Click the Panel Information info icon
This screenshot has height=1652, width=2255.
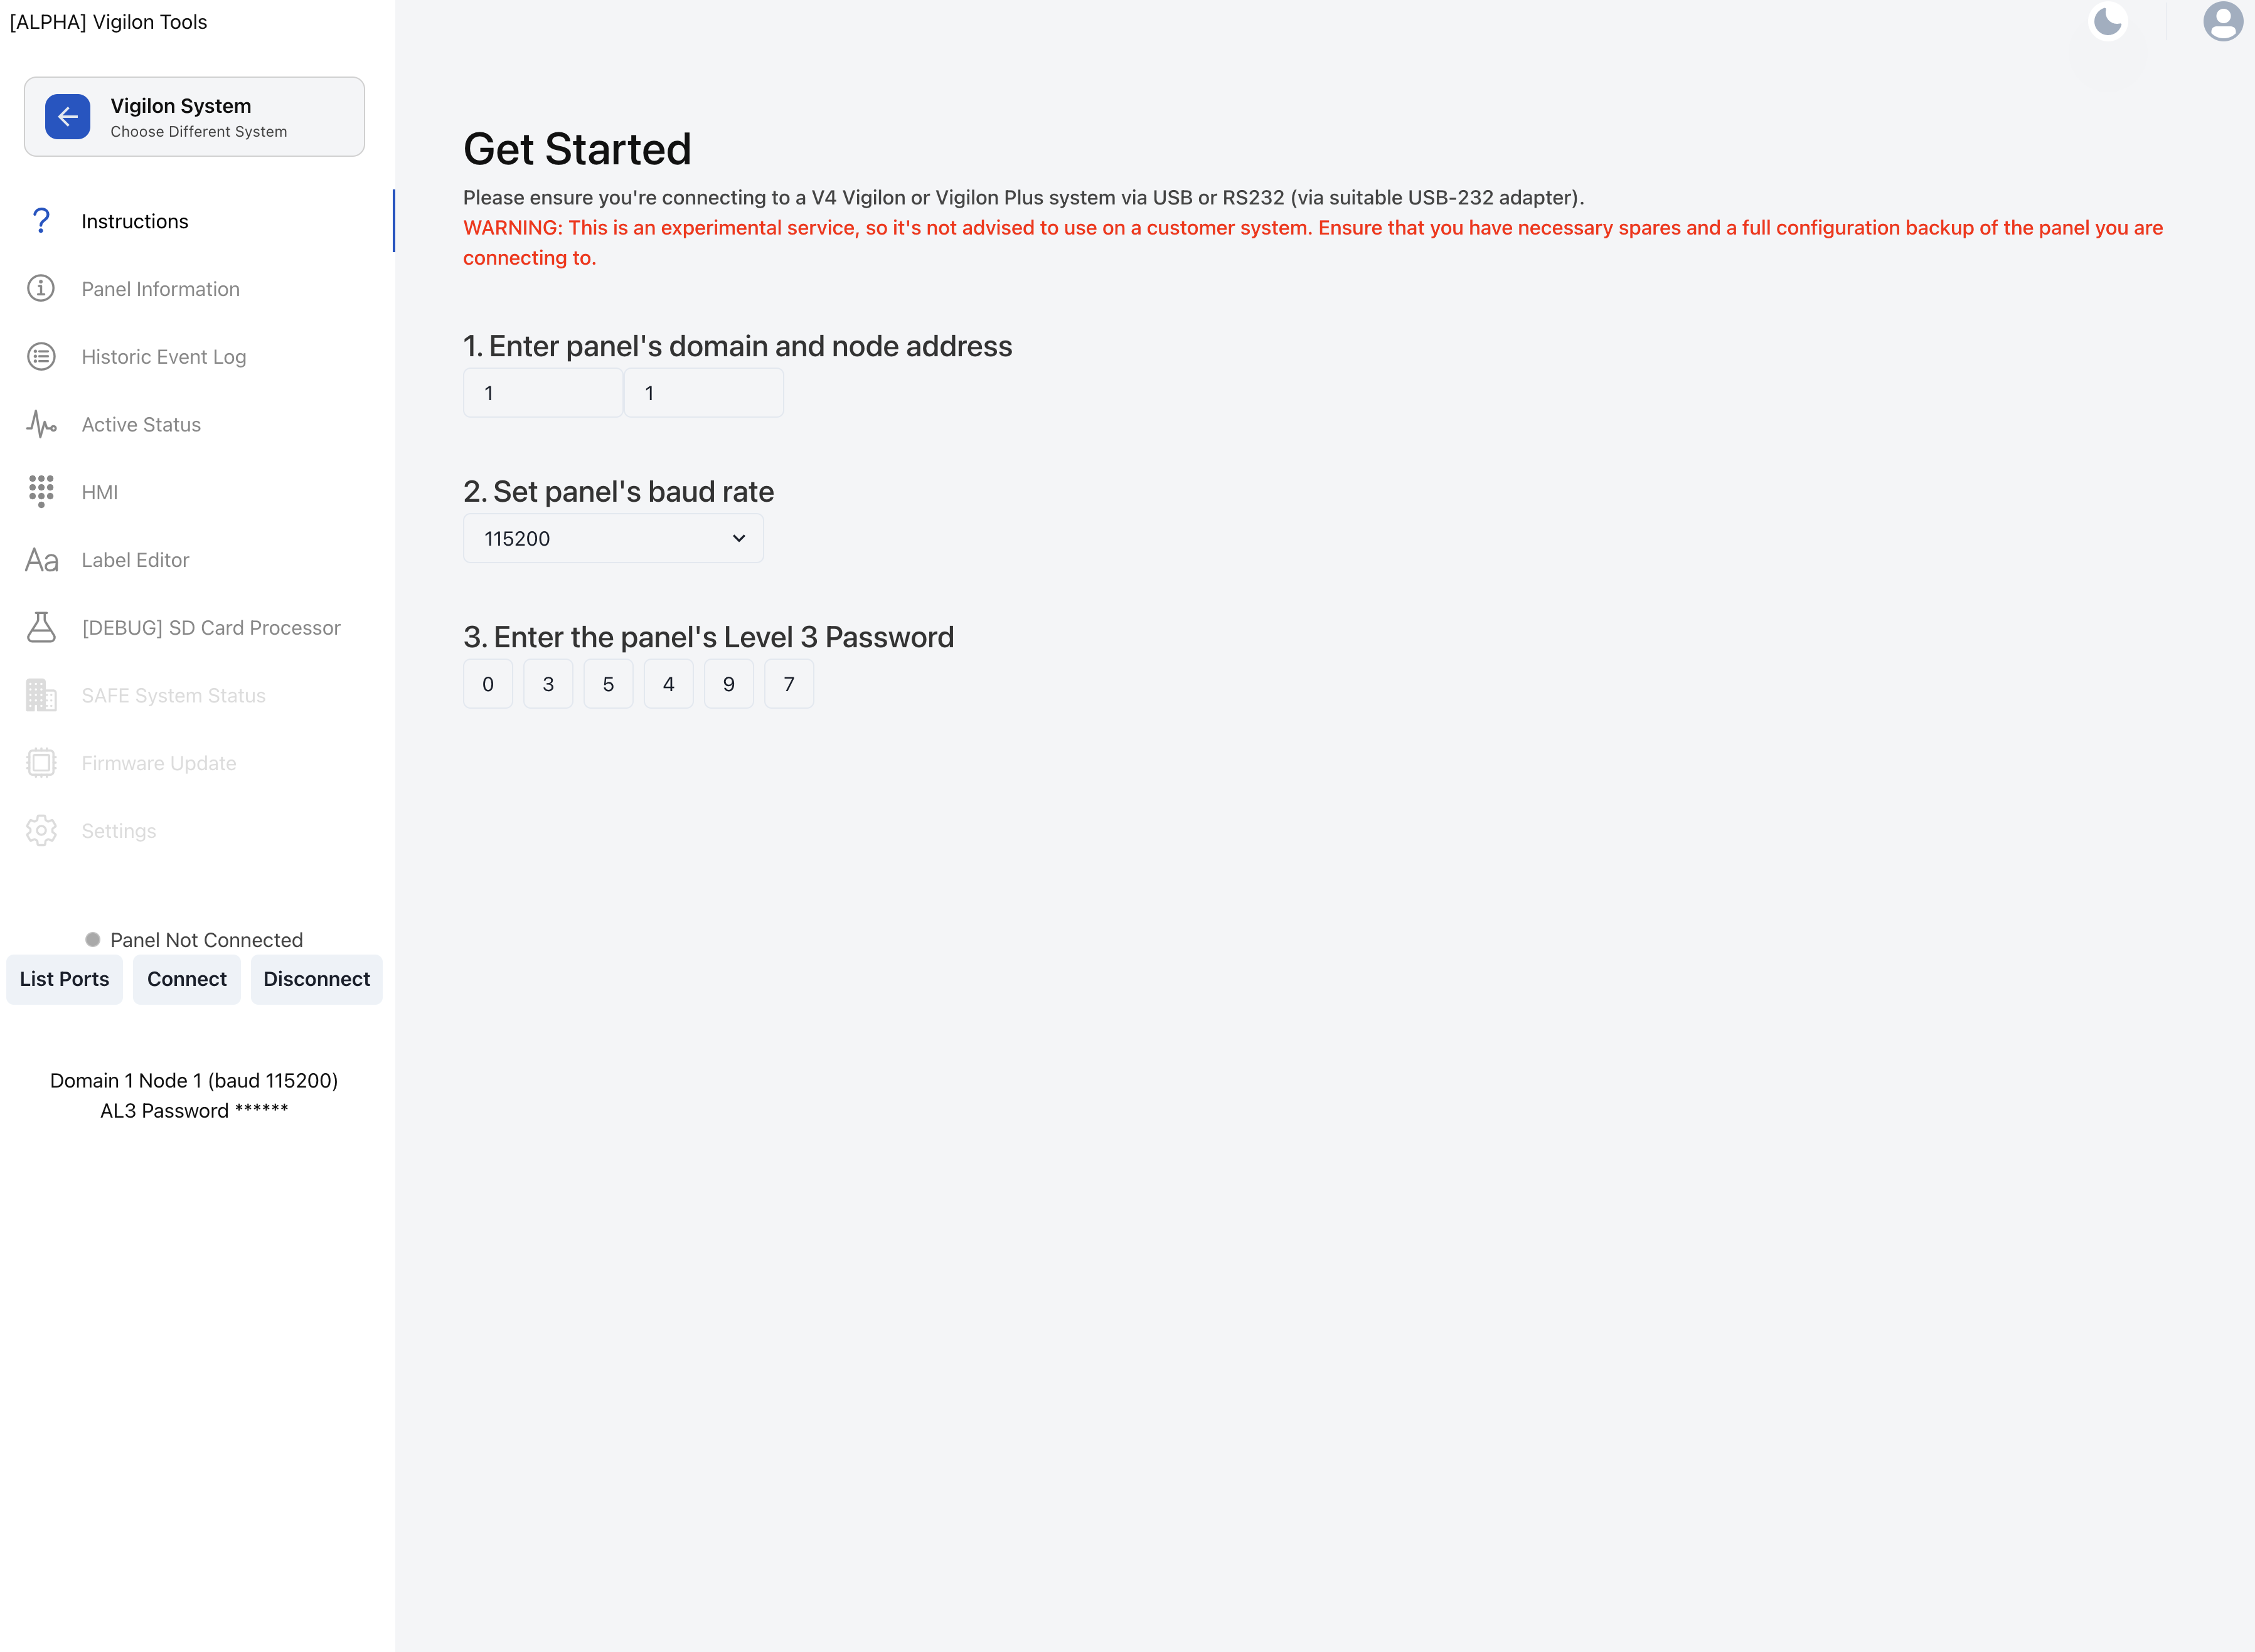(x=41, y=289)
